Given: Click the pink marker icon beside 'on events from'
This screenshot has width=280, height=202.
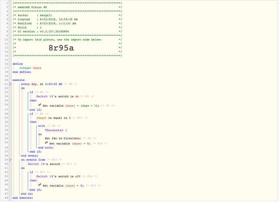Looking at the screenshot, I should (11, 160).
